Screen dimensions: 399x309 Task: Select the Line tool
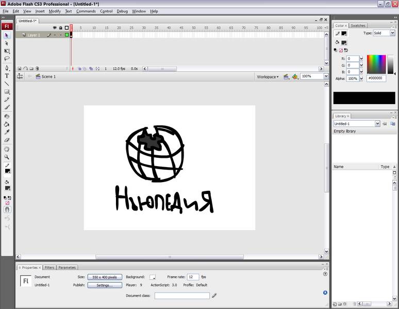[7, 84]
